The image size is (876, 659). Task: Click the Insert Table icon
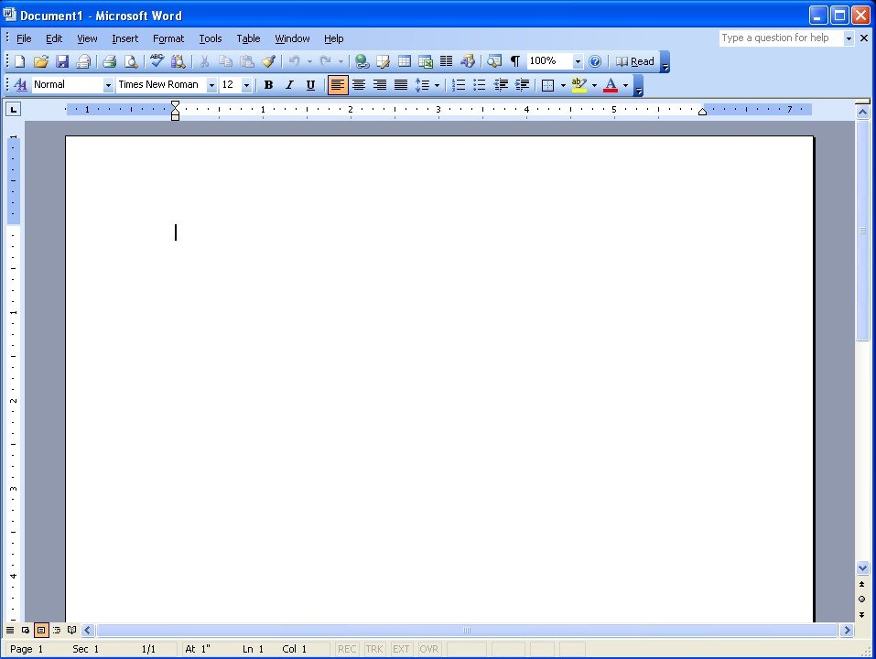click(405, 61)
